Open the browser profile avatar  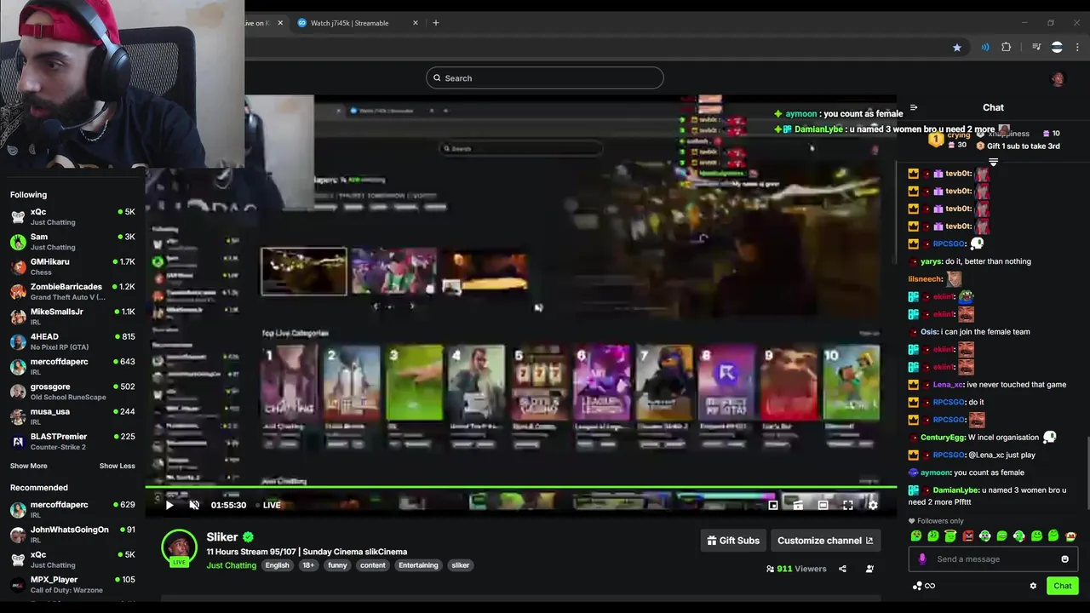point(1057,48)
